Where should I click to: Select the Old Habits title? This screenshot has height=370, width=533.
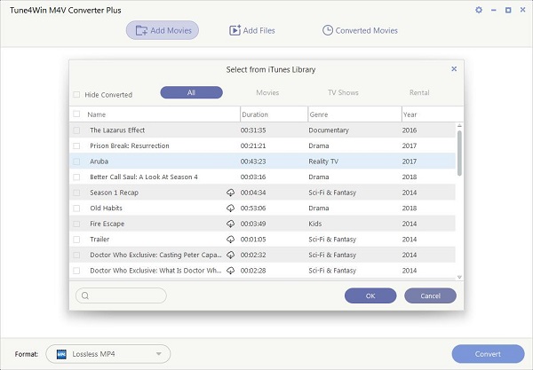106,209
